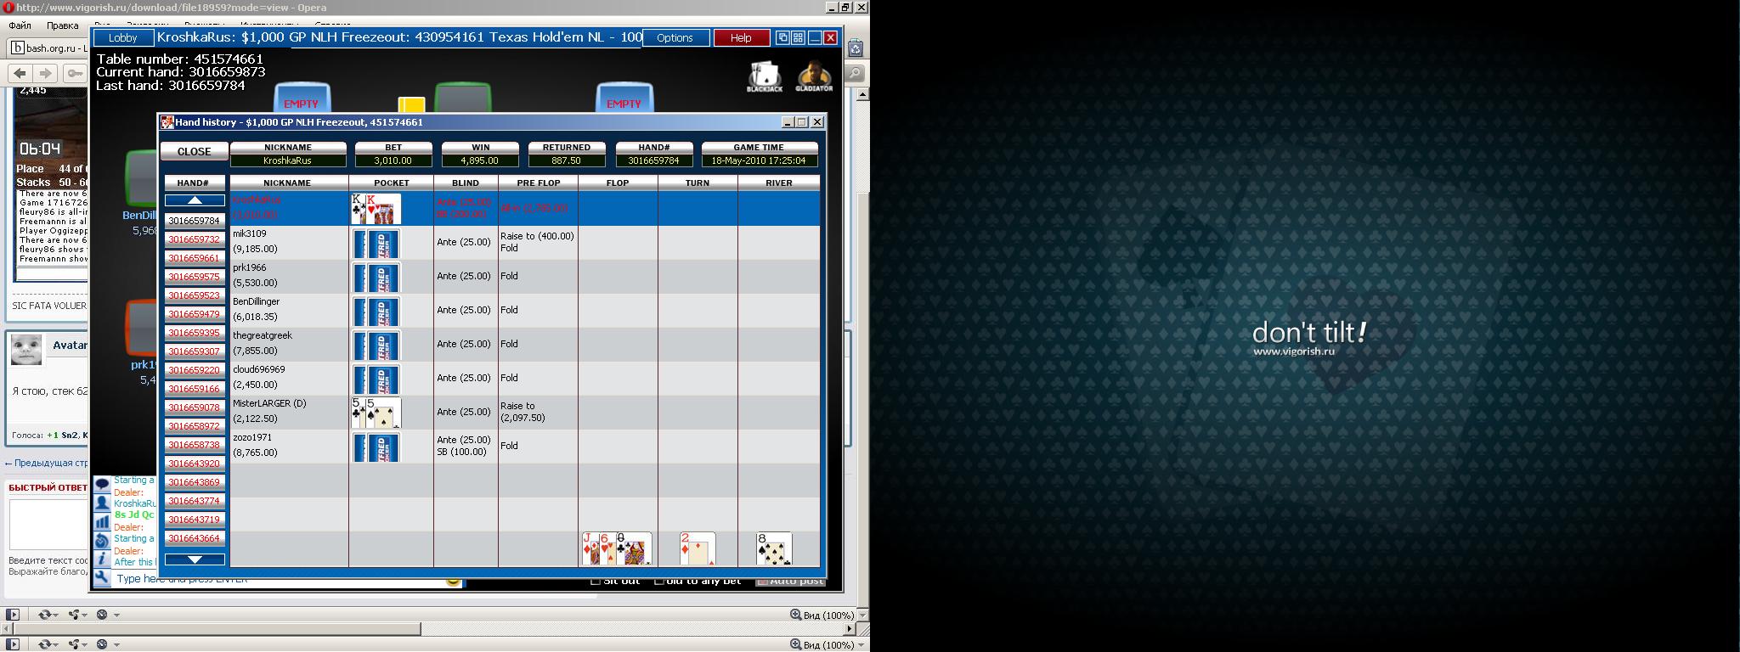Open the Правка menu in Opera

62,25
